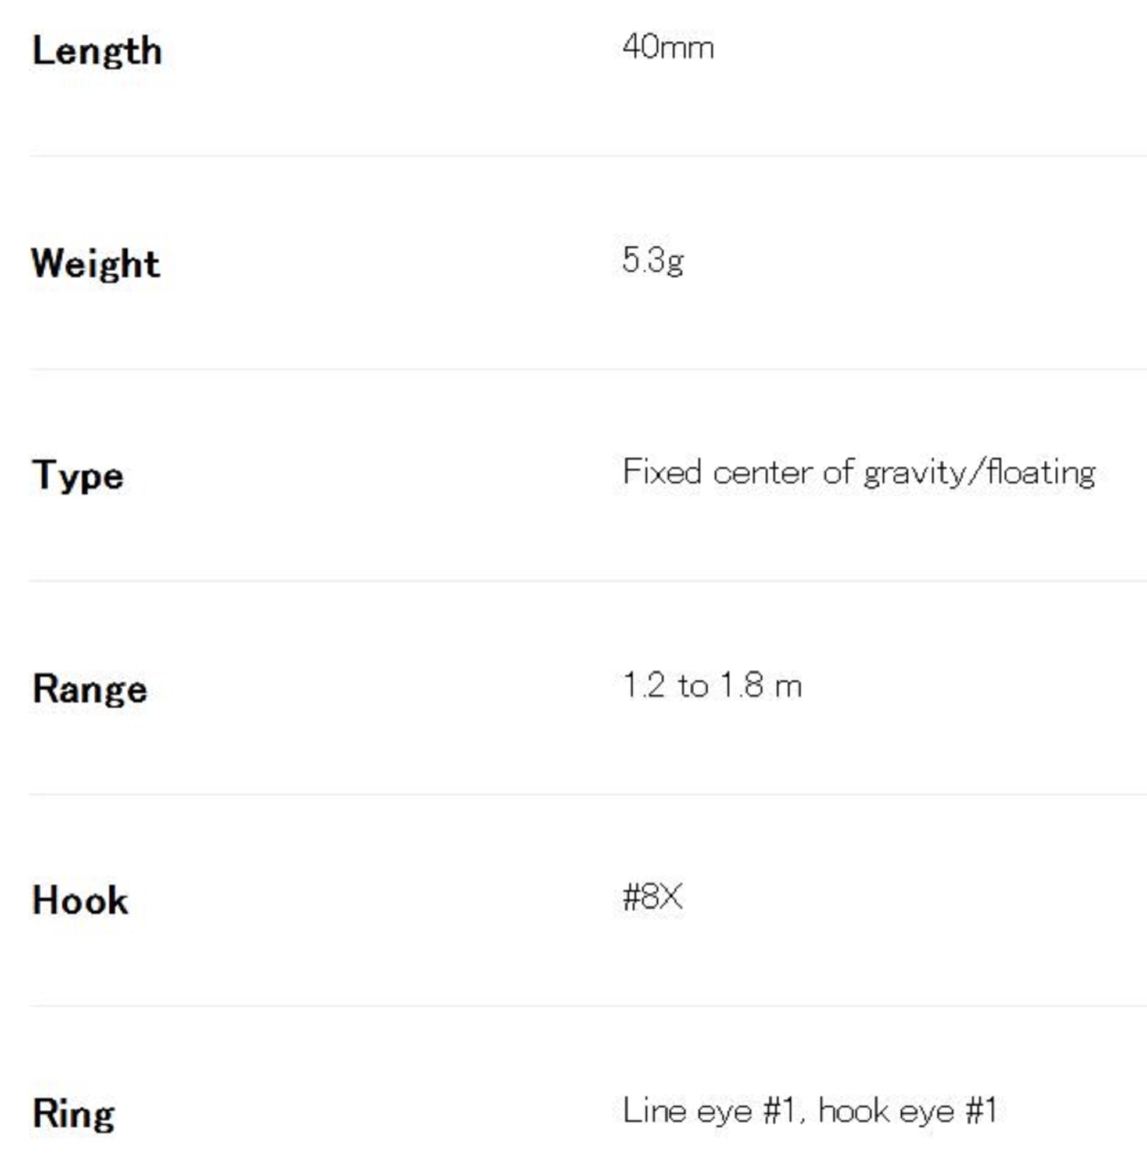Click the divider line below Length row
Viewport: 1147px width, 1162px height.
[587, 156]
